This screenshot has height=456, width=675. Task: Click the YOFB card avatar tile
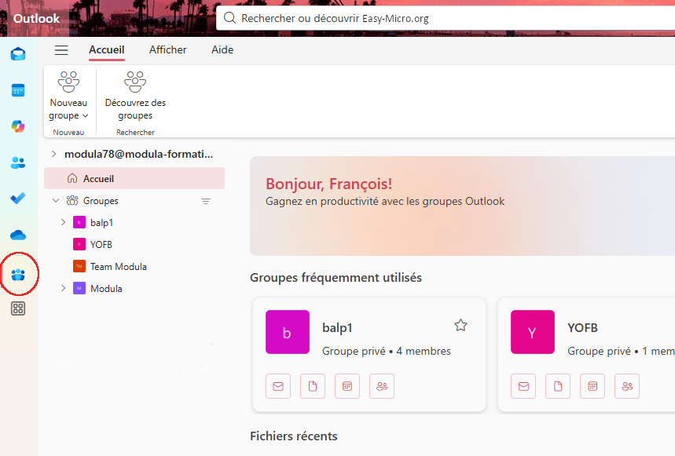pos(533,332)
